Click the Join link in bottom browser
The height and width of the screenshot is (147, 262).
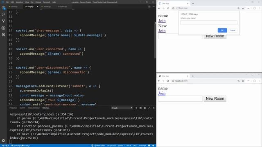(x=162, y=94)
